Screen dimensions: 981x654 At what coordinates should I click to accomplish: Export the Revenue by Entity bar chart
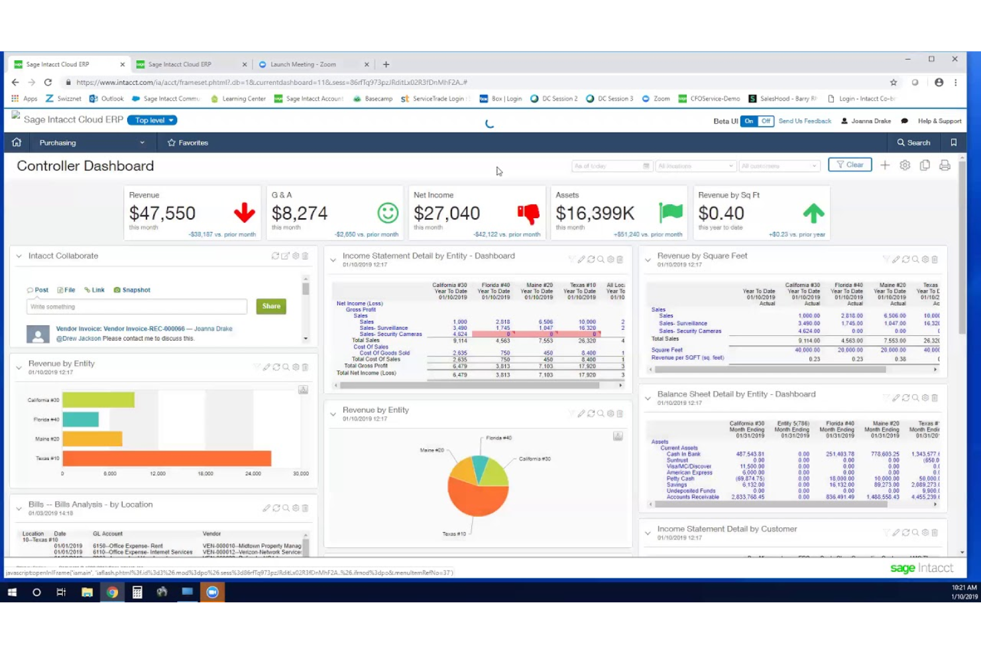(303, 390)
